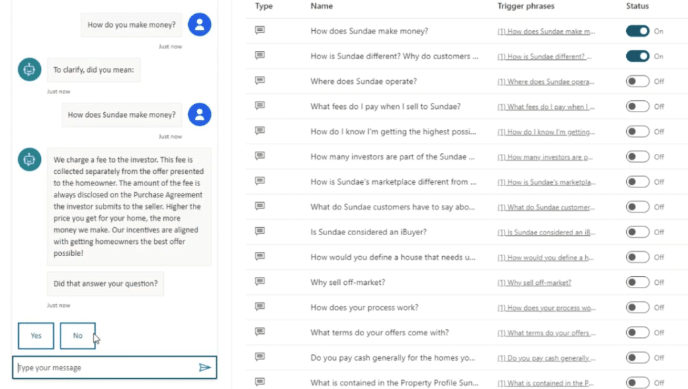Click the Type column header
This screenshot has height=389, width=688.
(263, 6)
